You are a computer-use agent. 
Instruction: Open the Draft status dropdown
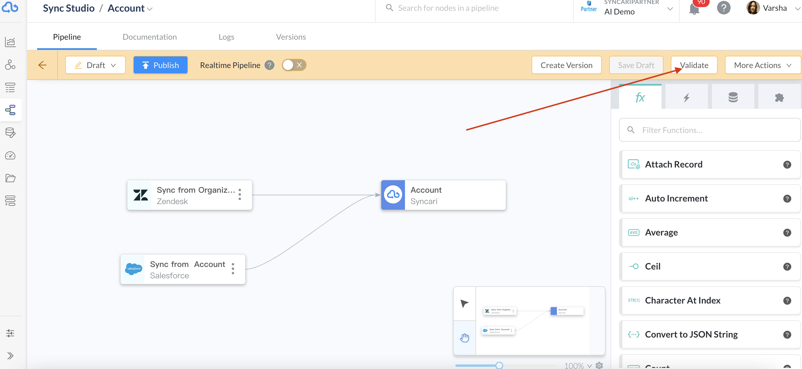(x=95, y=65)
